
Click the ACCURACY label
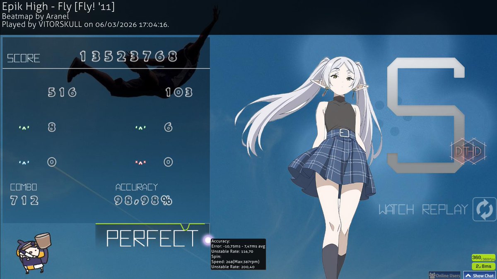point(137,188)
